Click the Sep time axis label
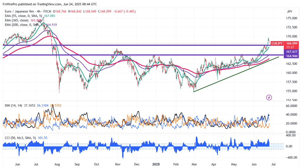The image size is (300, 168). [x=77, y=164]
